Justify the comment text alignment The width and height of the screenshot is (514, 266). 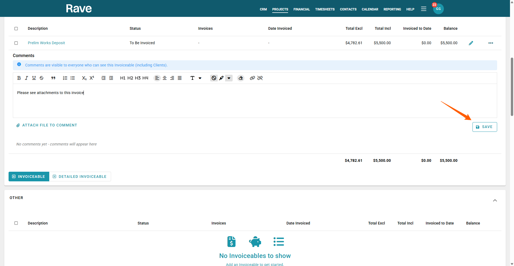coord(180,78)
